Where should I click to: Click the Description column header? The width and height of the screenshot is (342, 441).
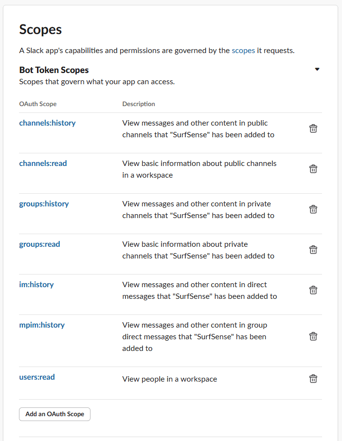(138, 104)
